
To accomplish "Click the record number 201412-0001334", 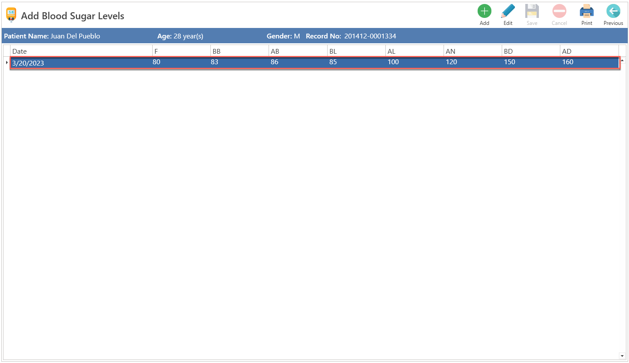I will coord(370,36).
